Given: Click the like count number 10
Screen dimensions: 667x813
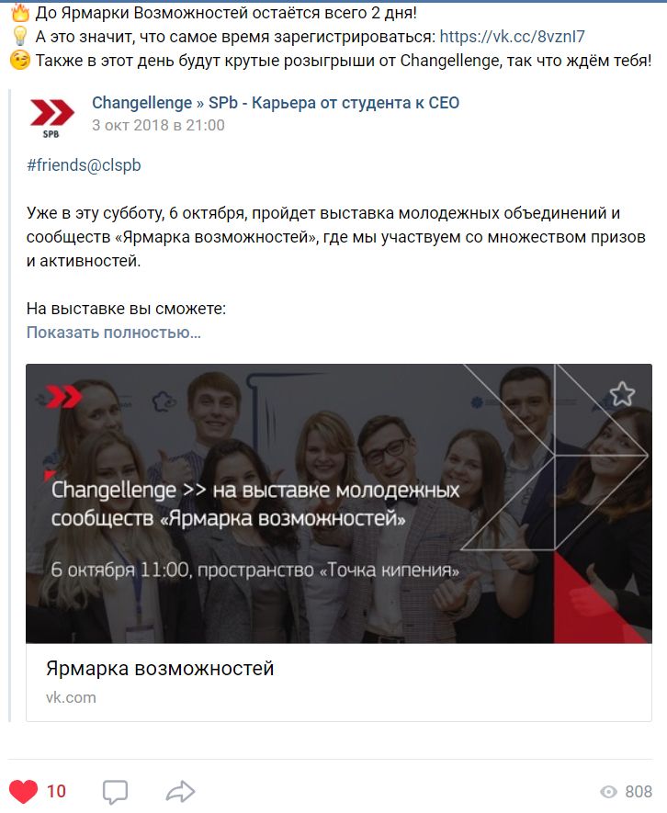Looking at the screenshot, I should tap(57, 792).
